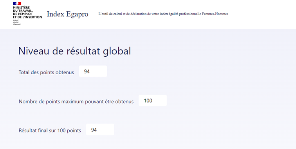The image size is (296, 149).
Task: Select the heading Niveau de résultat global
Action: click(x=74, y=51)
